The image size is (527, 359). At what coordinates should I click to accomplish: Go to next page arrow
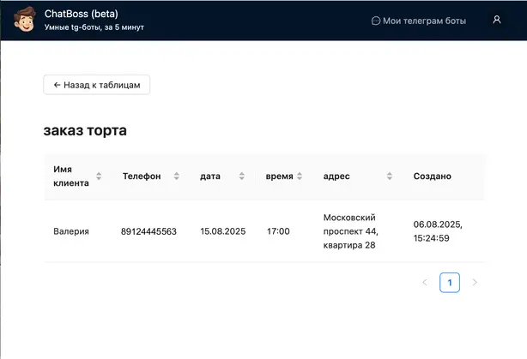pyautogui.click(x=475, y=283)
